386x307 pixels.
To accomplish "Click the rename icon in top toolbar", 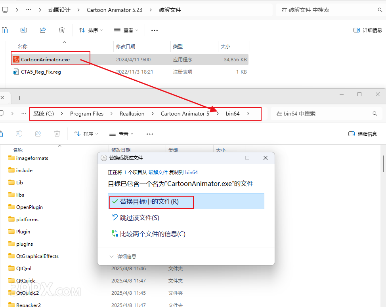I will [x=24, y=30].
